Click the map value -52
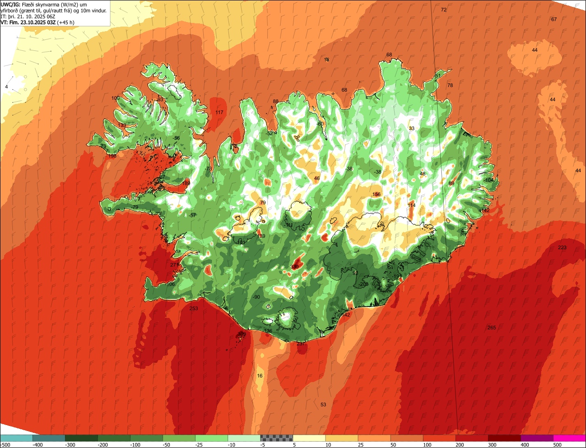Viewport: 586px width, 448px height. (x=269, y=133)
